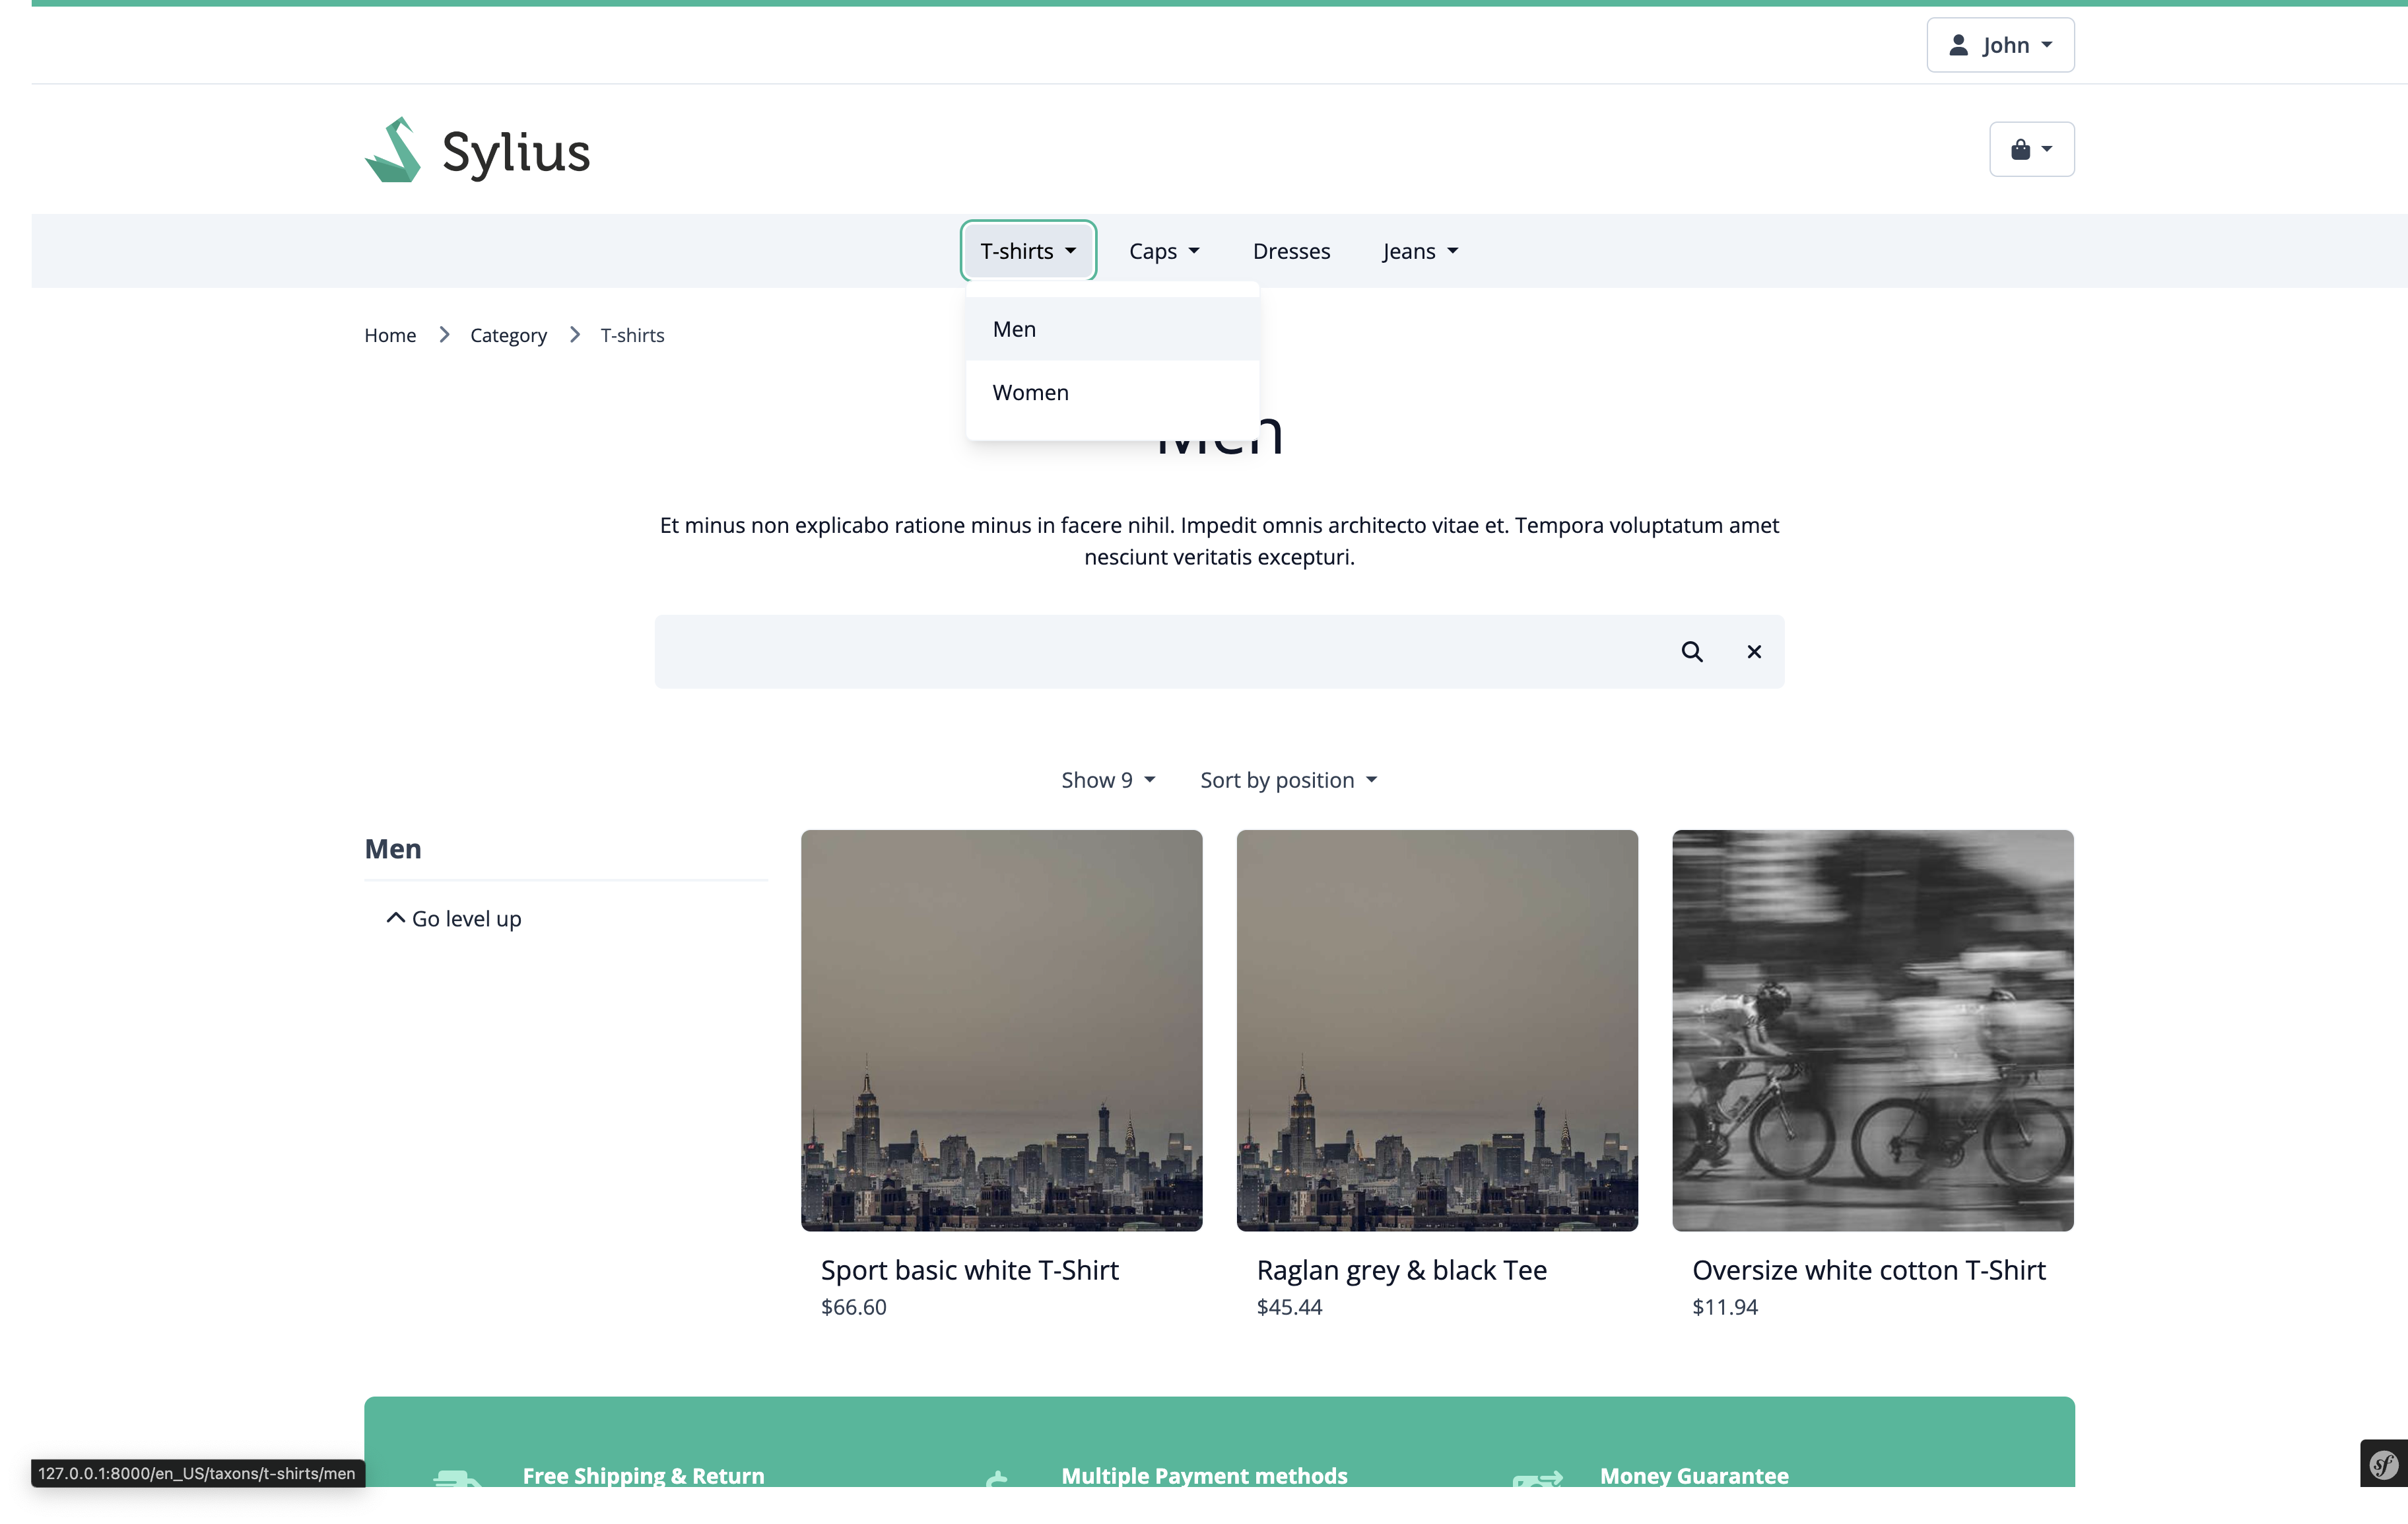The height and width of the screenshot is (1524, 2408).
Task: Collapse the T-shirts dropdown menu
Action: (1028, 251)
